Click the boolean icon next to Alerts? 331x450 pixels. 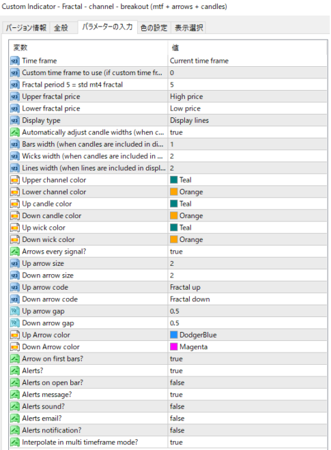15,371
